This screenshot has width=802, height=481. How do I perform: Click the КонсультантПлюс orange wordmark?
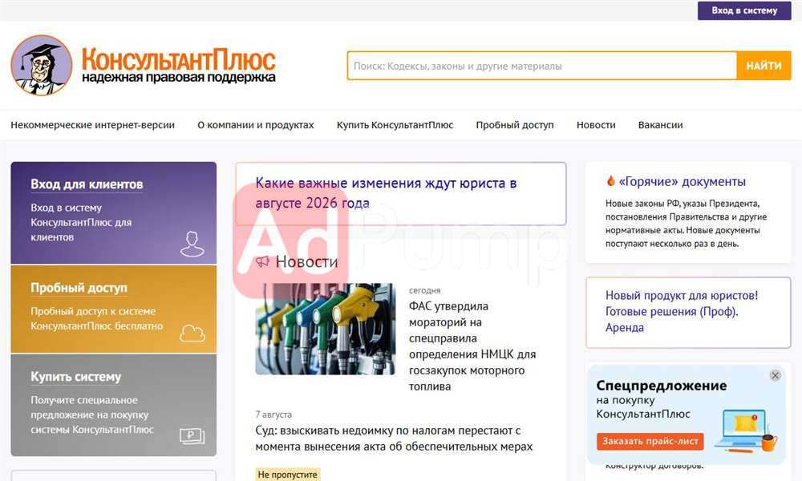click(x=179, y=59)
